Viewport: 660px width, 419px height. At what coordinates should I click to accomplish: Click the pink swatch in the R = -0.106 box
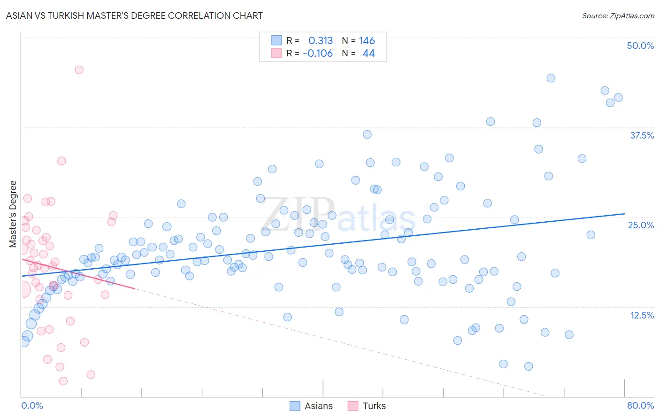(x=276, y=53)
